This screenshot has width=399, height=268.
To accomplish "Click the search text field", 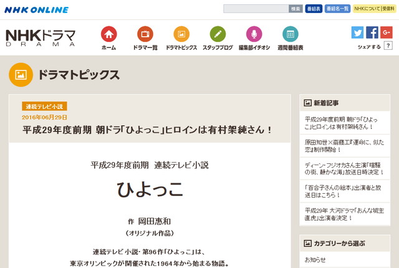I will [256, 9].
